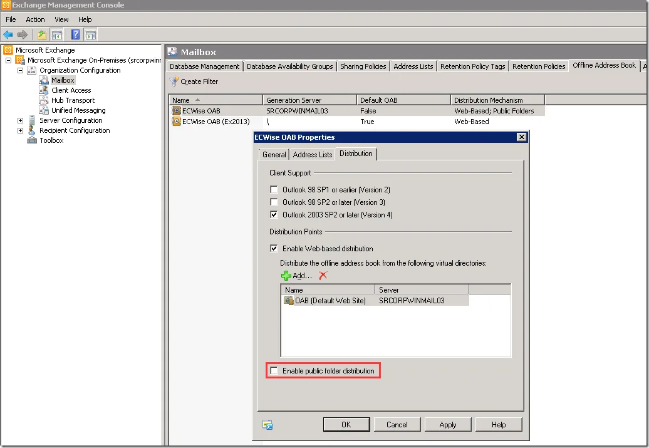Click the Organization Configuration icon
649x448 pixels.
(31, 70)
